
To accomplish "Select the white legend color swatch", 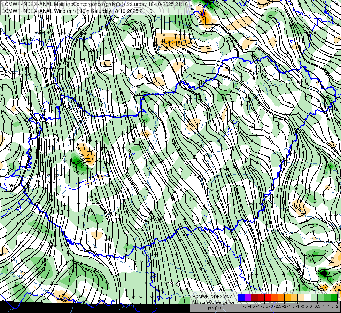I will click(308, 297).
